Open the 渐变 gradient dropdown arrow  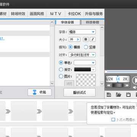point(93,70)
